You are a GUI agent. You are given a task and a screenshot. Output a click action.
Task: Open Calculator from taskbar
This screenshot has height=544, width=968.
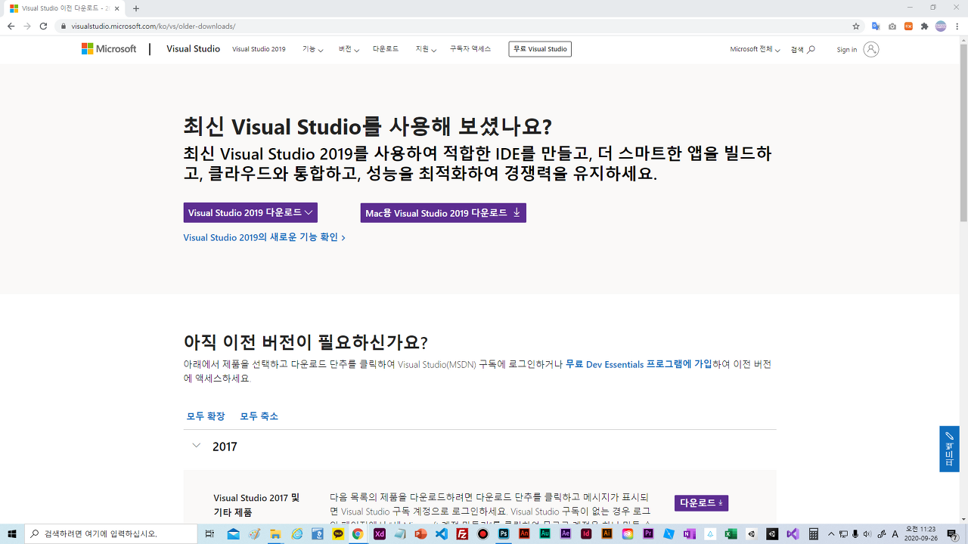pos(814,533)
